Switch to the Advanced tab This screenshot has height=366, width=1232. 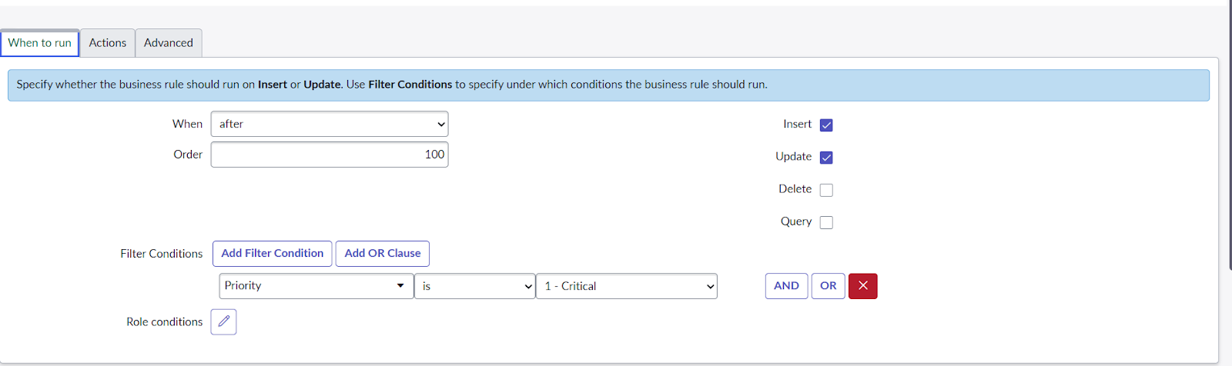169,43
